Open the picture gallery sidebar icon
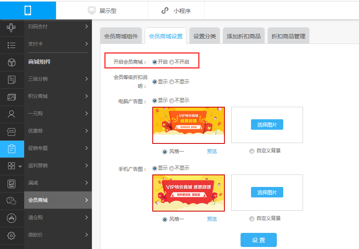Viewport: 359px width, 249px height. pyautogui.click(x=11, y=97)
